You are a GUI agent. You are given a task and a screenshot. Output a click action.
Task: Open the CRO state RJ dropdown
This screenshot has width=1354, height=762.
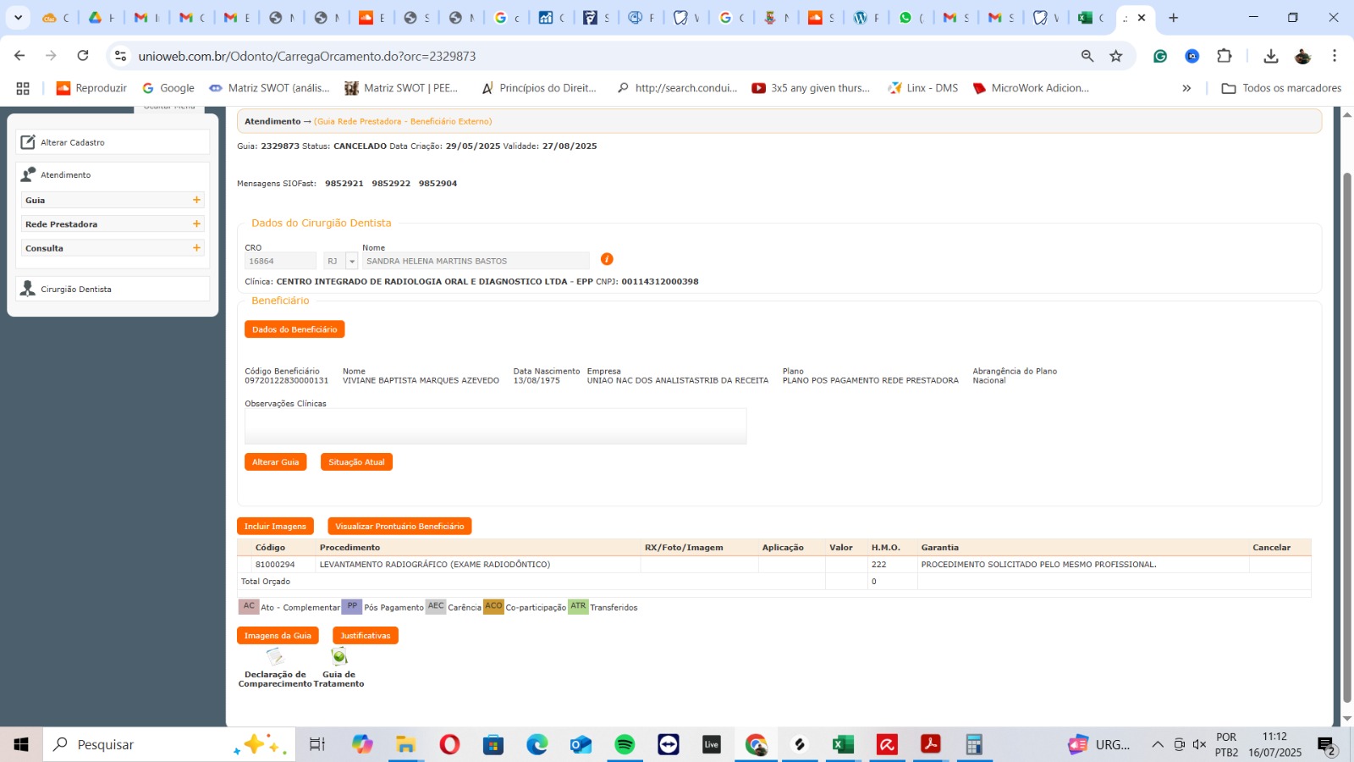pos(352,262)
